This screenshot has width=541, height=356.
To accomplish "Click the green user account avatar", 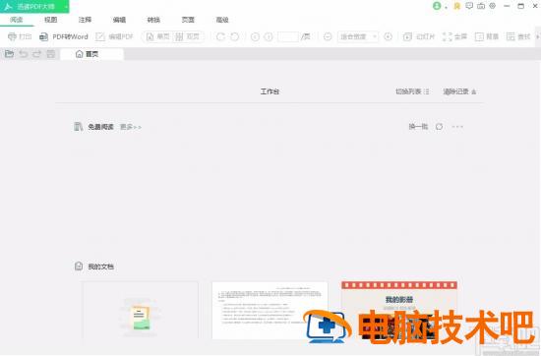I will [x=437, y=6].
